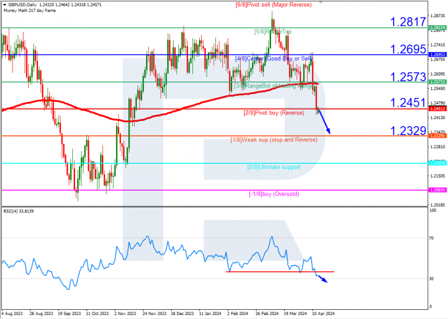Click the large blue 1.2695 price label
448x319 pixels.
(x=408, y=49)
